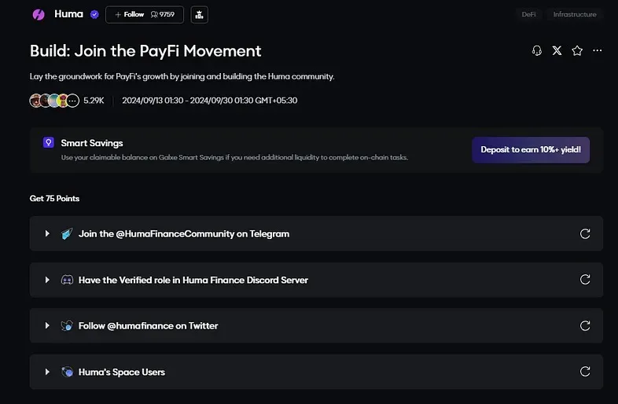
Task: Open the participant avatars list
Action: click(x=54, y=101)
